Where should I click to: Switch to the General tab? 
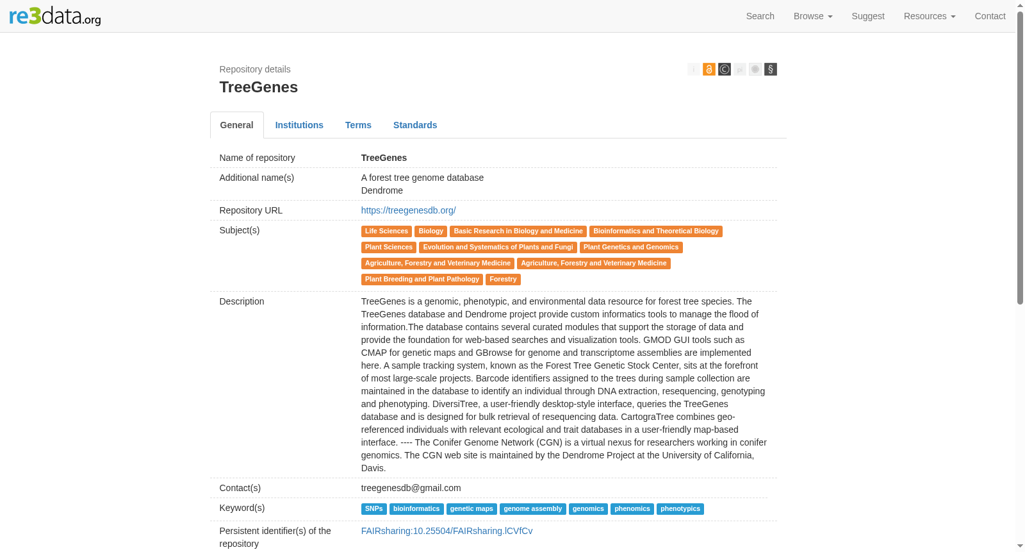tap(237, 125)
